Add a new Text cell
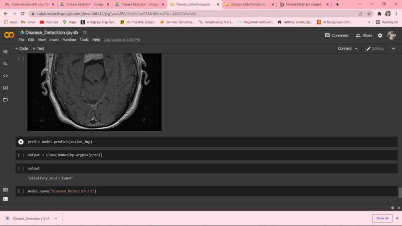 click(x=38, y=49)
